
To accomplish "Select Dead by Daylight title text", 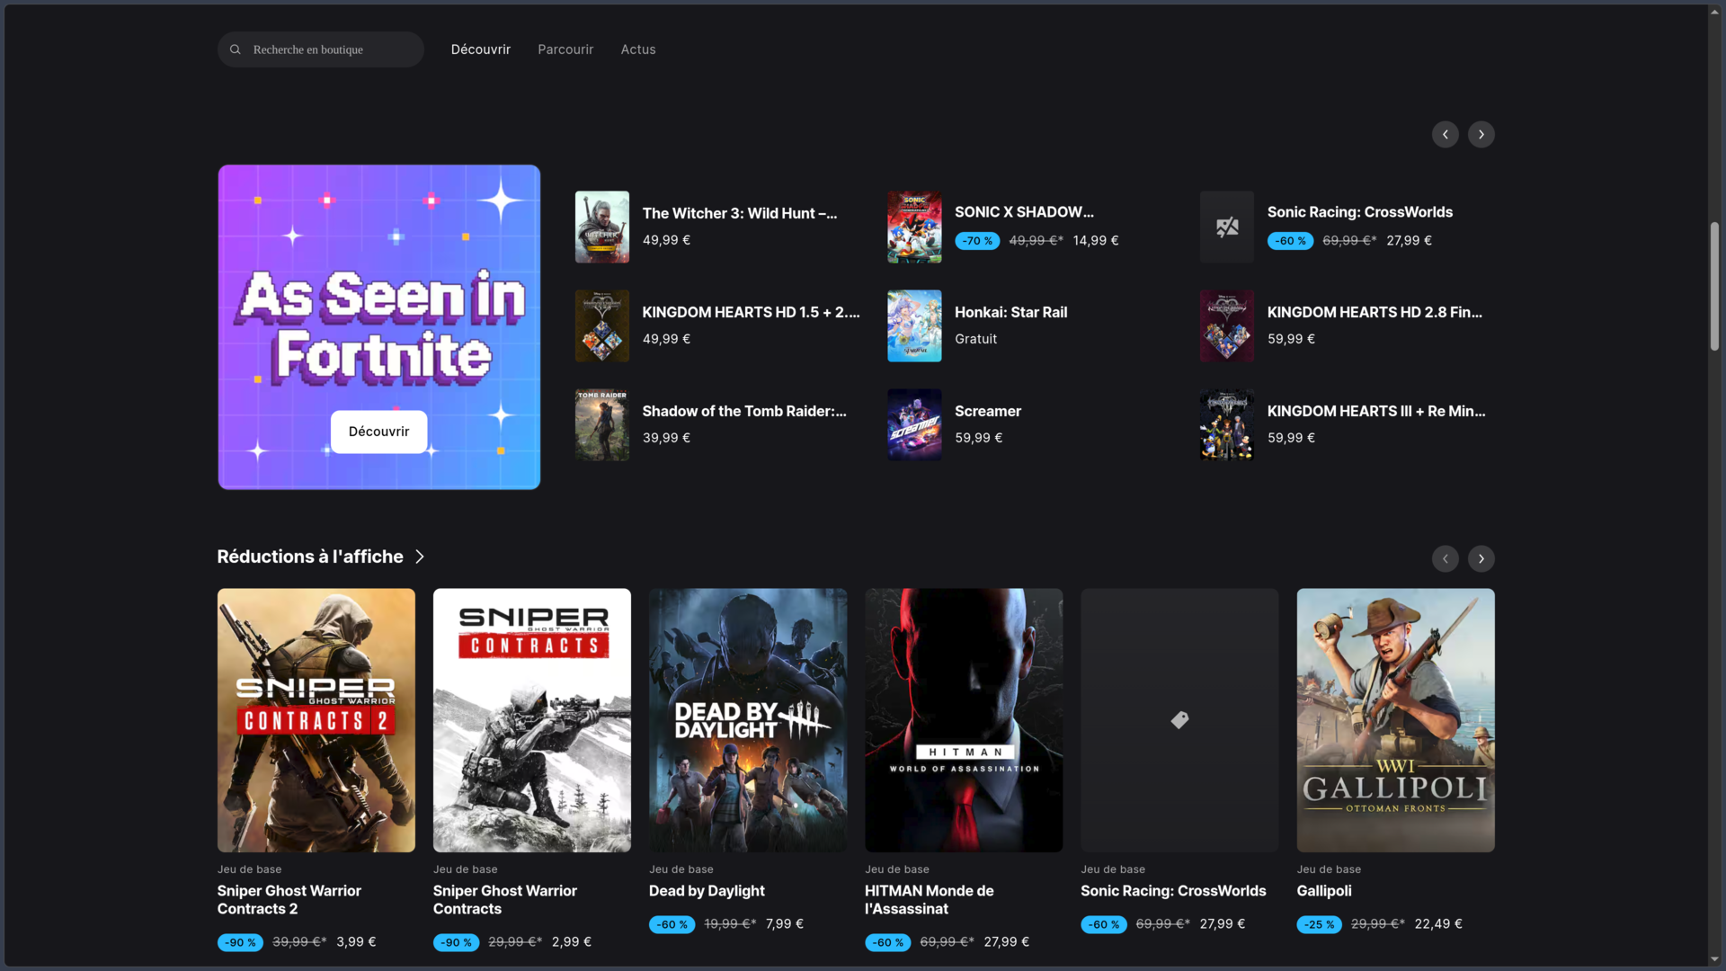I will click(707, 891).
